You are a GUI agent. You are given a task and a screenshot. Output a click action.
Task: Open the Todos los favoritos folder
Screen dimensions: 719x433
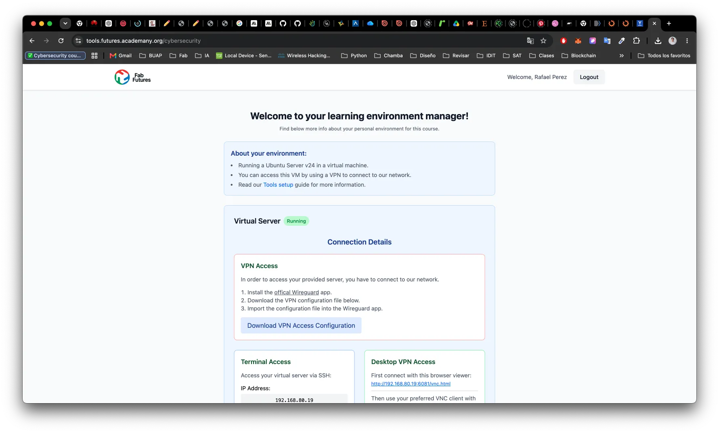(x=664, y=56)
